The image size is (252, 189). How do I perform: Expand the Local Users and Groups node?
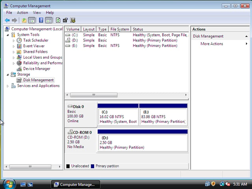[13, 58]
